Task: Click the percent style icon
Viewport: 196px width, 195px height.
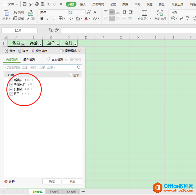Action: pyautogui.click(x=181, y=19)
